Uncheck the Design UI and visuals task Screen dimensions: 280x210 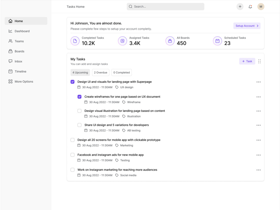pos(73,82)
